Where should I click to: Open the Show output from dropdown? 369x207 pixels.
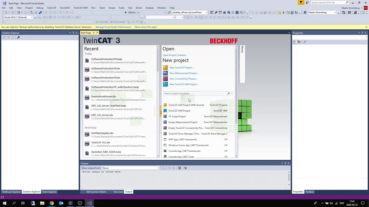(131, 168)
